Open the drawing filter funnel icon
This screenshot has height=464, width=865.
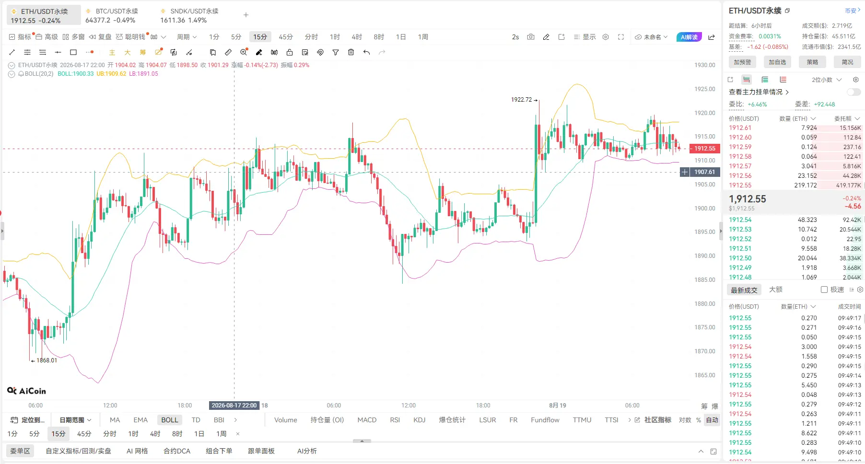click(x=336, y=52)
